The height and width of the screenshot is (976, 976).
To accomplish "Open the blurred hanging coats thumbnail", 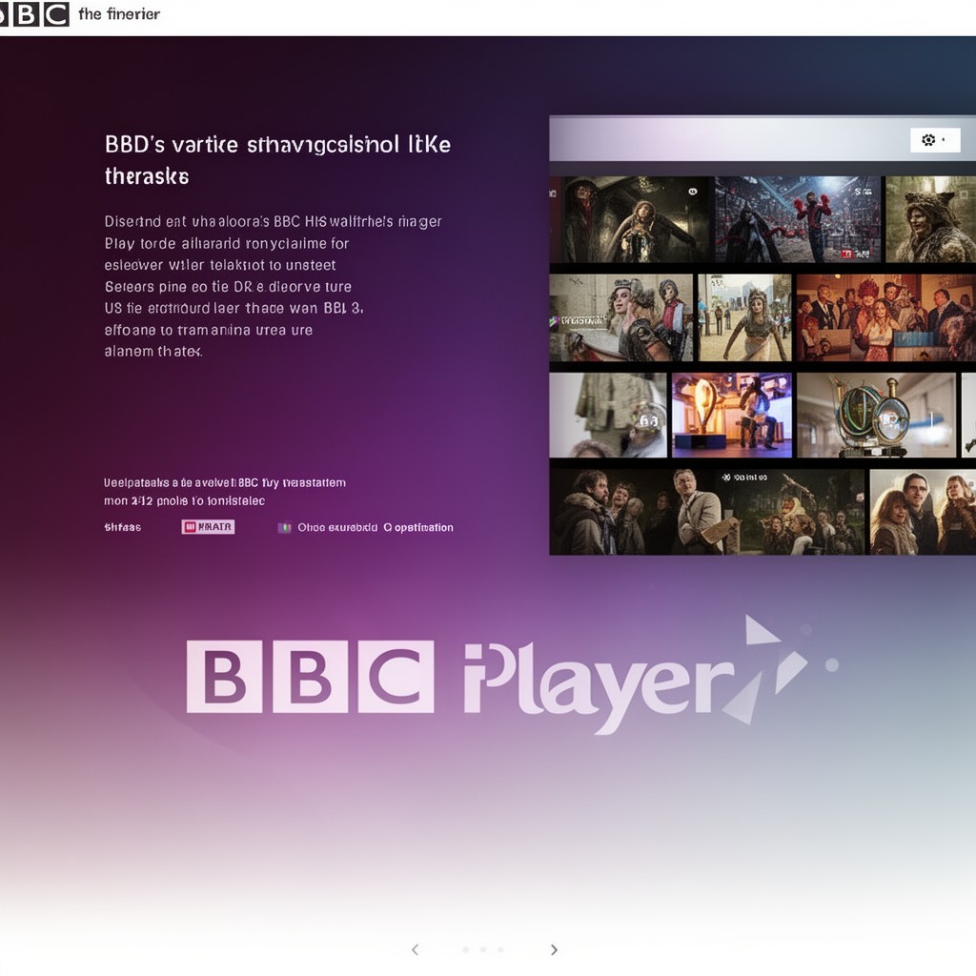I will [608, 416].
